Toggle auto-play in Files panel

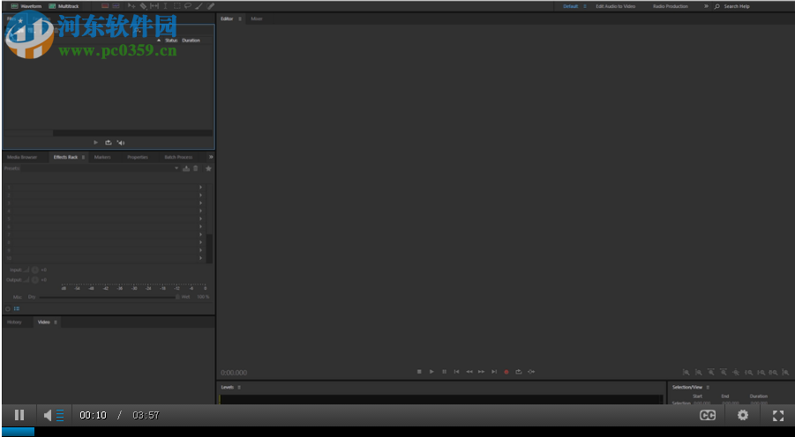tap(121, 143)
